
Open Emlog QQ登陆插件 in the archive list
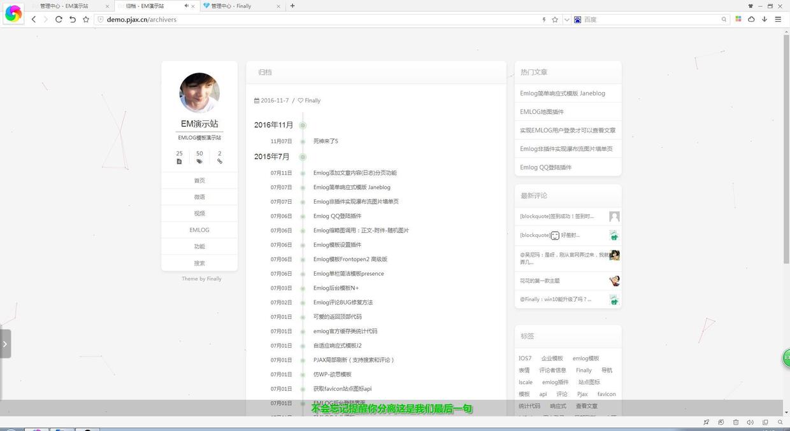coord(337,216)
